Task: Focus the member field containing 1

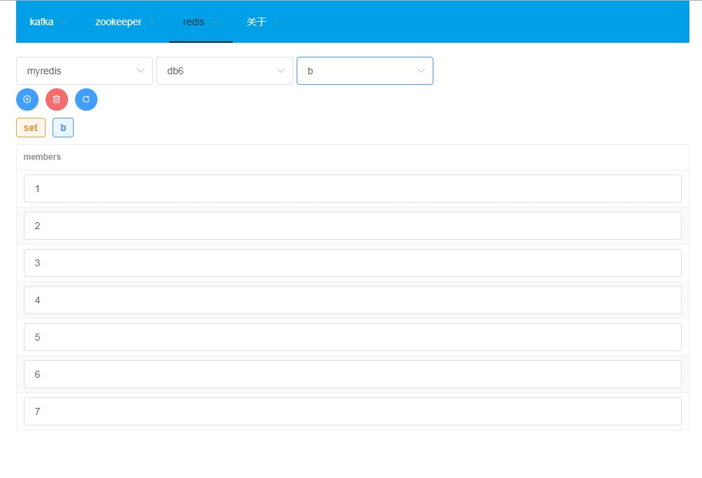Action: point(352,189)
